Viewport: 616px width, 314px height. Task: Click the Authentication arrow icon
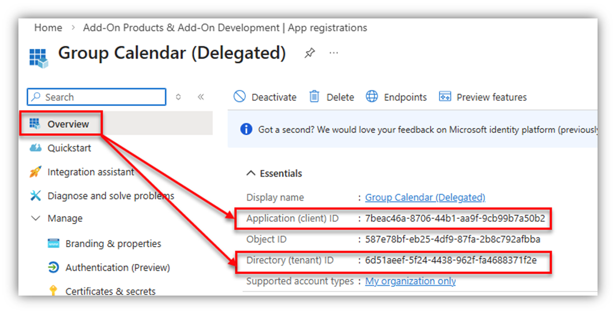pos(54,268)
